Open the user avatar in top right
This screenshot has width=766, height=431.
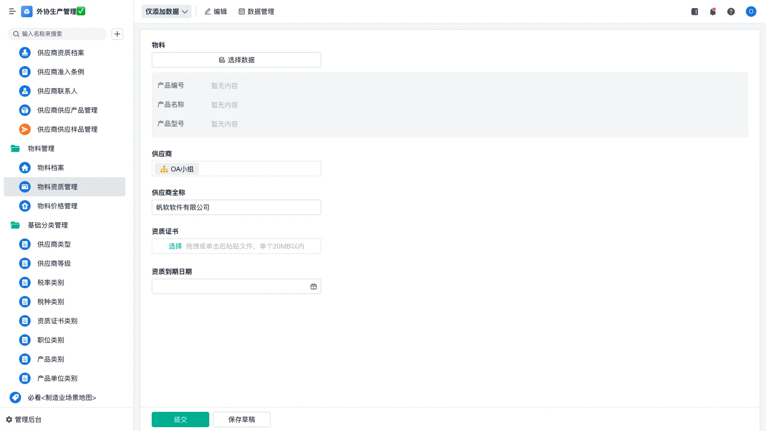[751, 11]
